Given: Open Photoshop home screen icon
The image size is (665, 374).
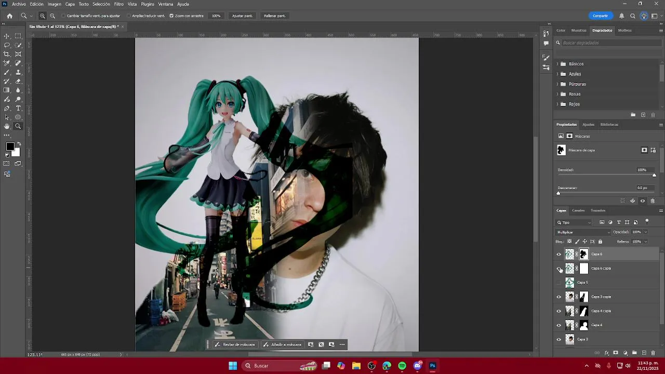Looking at the screenshot, I should 9,16.
